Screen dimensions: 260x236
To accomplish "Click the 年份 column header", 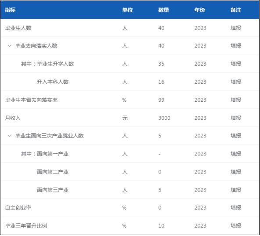I will coord(200,10).
